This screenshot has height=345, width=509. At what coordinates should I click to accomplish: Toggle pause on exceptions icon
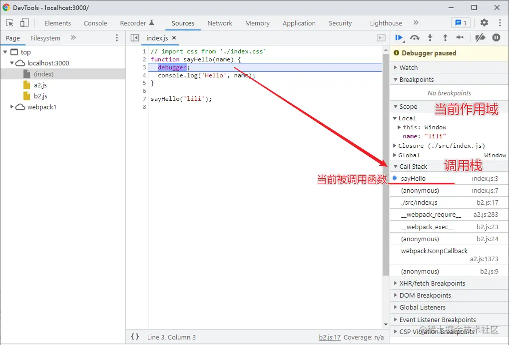click(496, 37)
